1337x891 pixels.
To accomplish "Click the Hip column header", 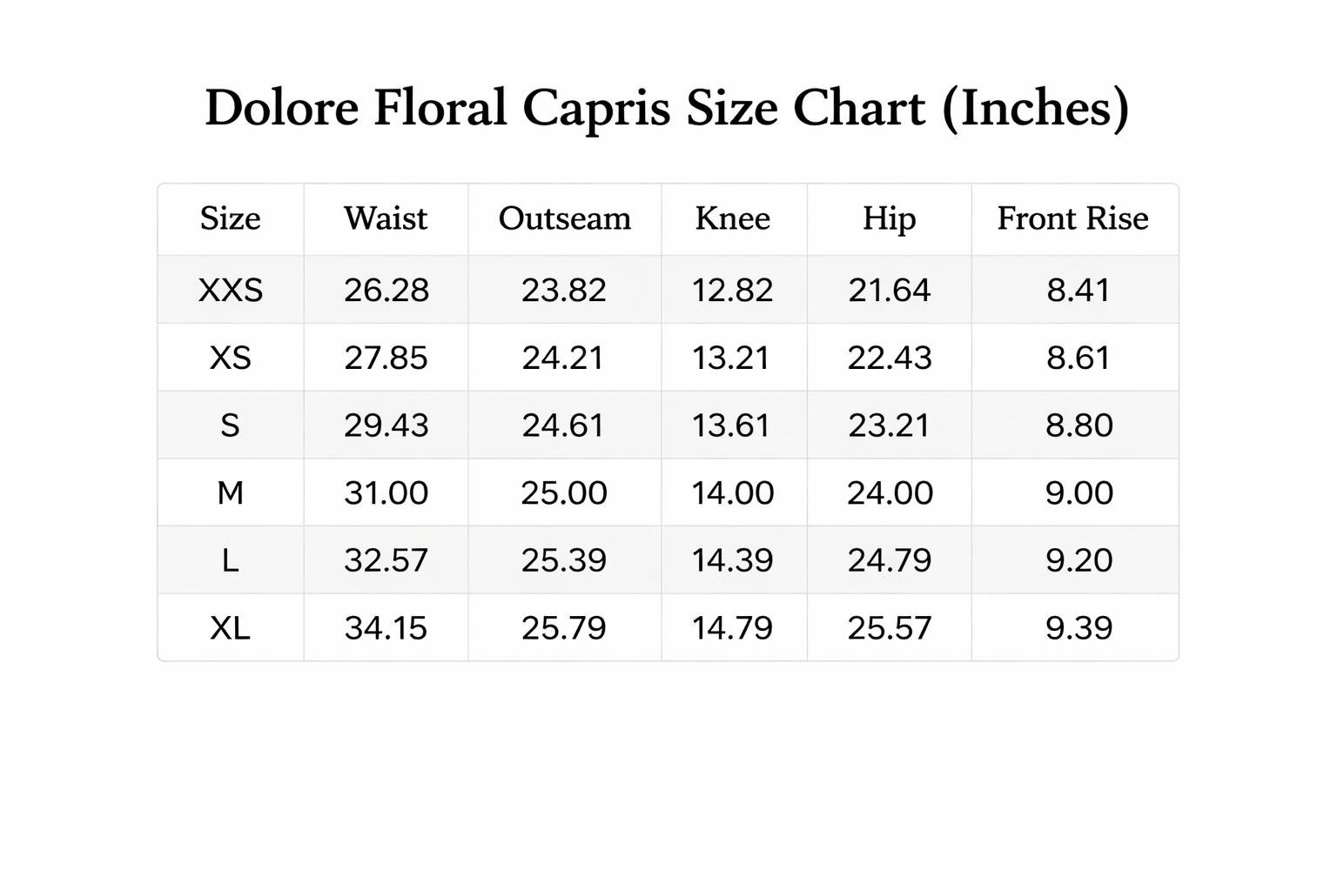I will 889,218.
